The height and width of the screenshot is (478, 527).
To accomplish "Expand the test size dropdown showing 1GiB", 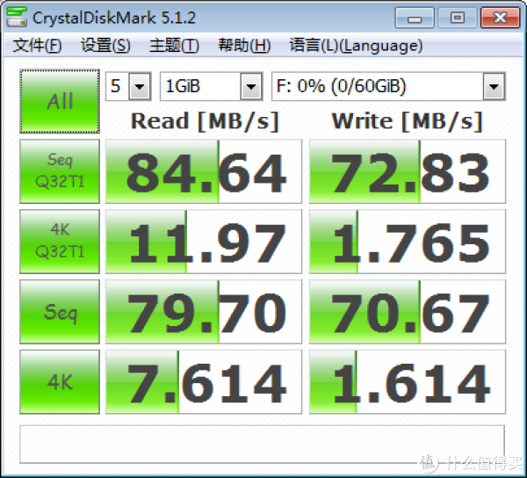I will [251, 86].
